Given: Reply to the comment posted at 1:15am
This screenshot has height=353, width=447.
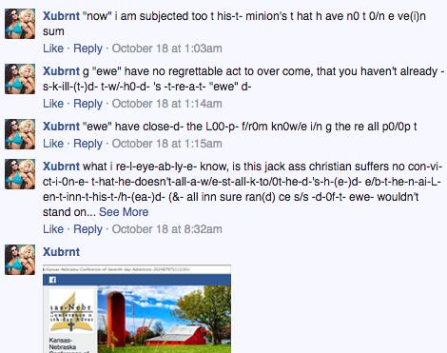Looking at the screenshot, I should 87,144.
